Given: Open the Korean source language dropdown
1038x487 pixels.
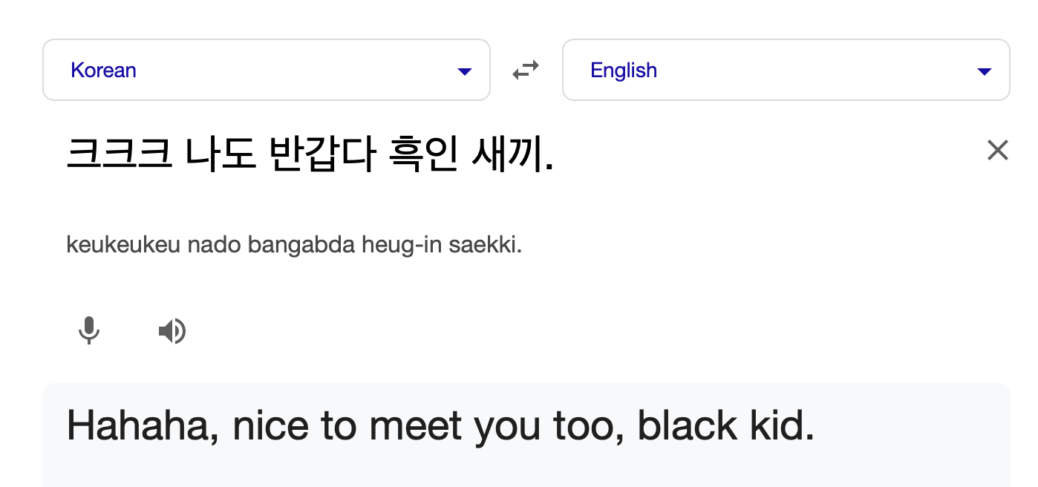Looking at the screenshot, I should coord(266,70).
